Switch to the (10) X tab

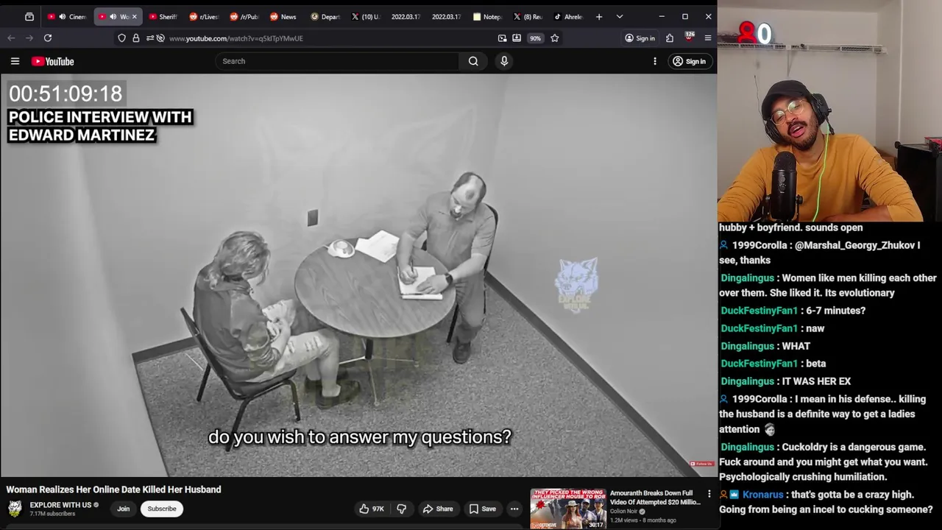pyautogui.click(x=366, y=16)
